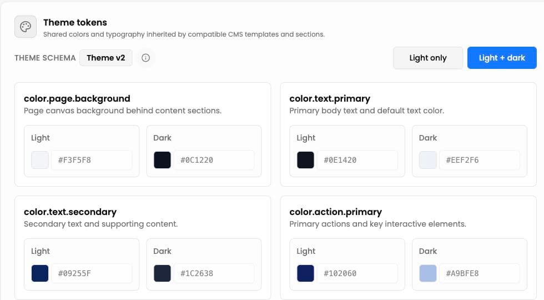
Task: Click 'Page canvas background behind content sections.' text
Action: [123, 111]
